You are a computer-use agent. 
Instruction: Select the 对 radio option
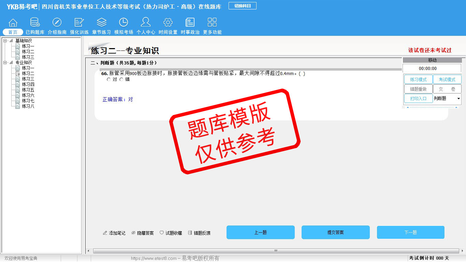[108, 79]
